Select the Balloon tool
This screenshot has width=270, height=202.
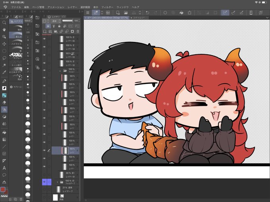pyautogui.click(x=4, y=175)
